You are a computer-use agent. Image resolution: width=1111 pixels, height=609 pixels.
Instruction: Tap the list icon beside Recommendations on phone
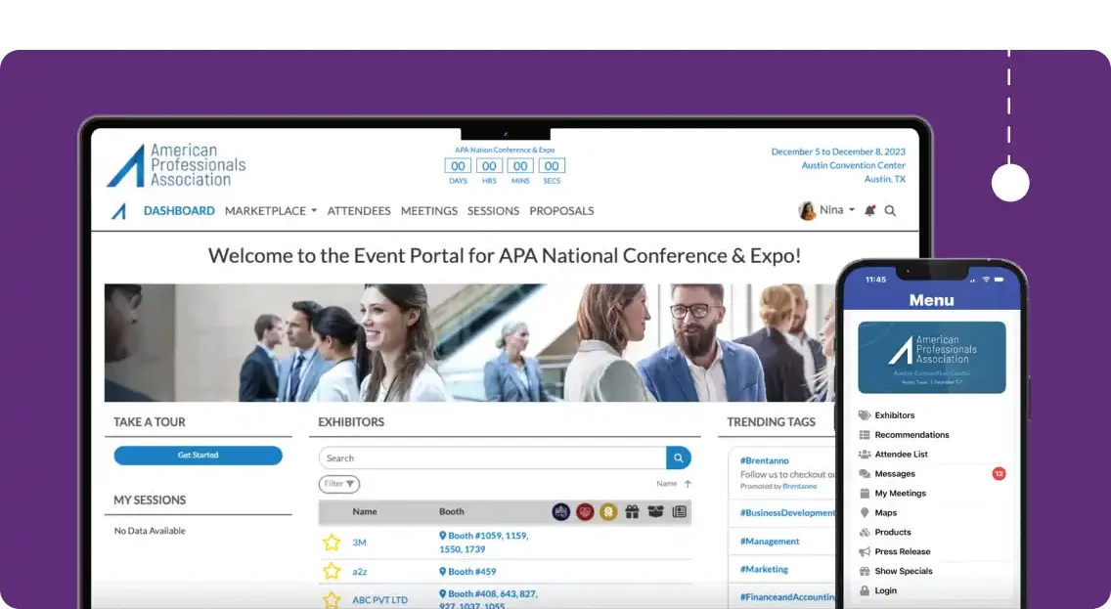pos(865,435)
